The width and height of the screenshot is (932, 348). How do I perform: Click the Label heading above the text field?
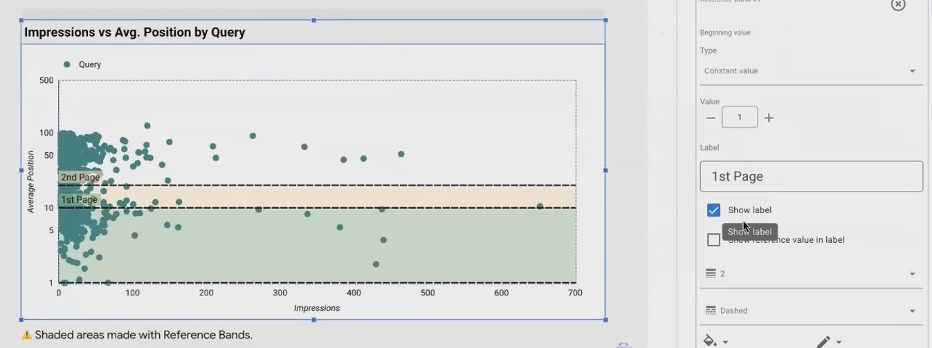(709, 147)
